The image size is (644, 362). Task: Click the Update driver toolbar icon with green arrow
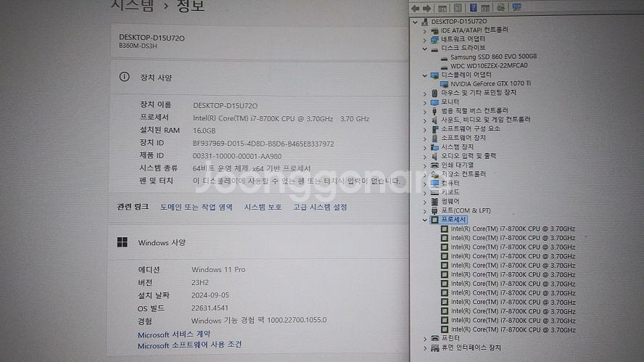tap(500, 7)
